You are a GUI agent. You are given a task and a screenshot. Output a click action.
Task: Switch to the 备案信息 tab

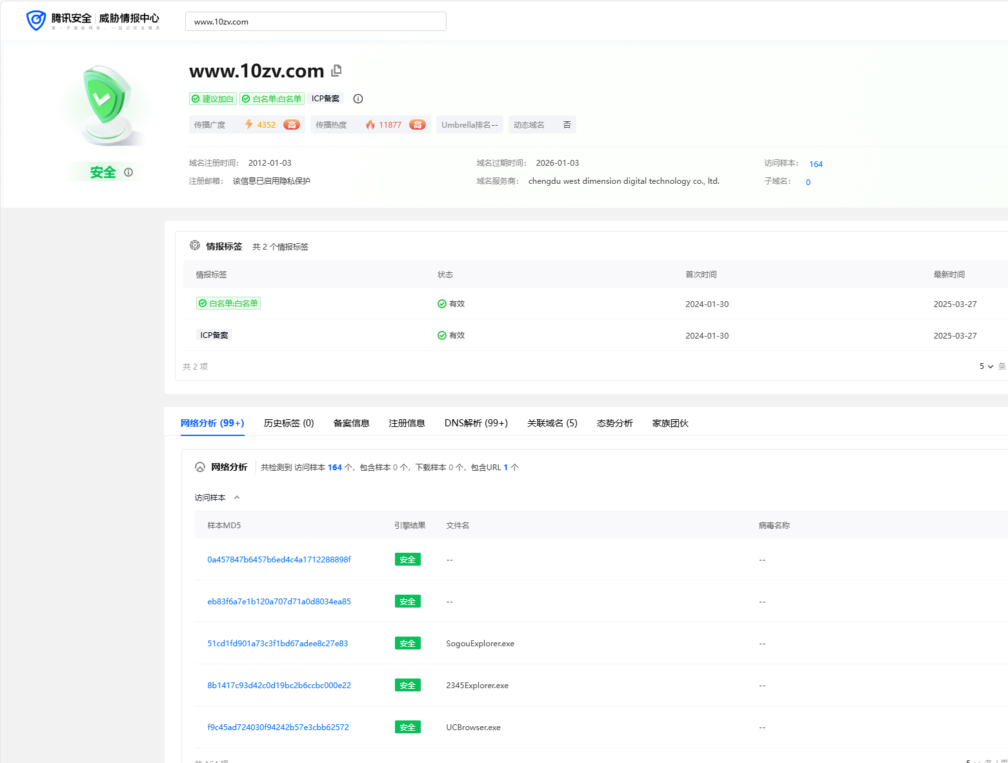pos(351,423)
